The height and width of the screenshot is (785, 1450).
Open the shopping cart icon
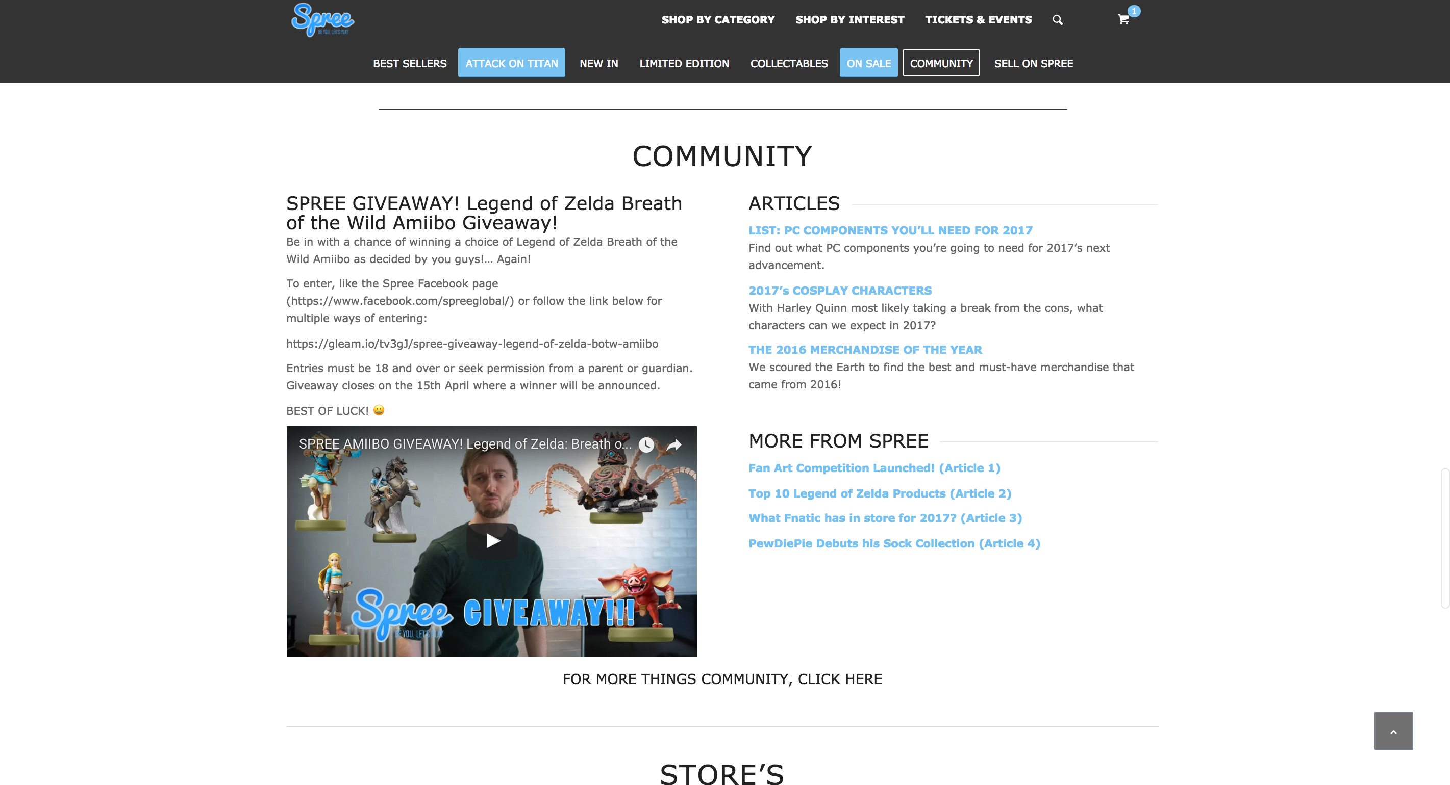point(1123,20)
